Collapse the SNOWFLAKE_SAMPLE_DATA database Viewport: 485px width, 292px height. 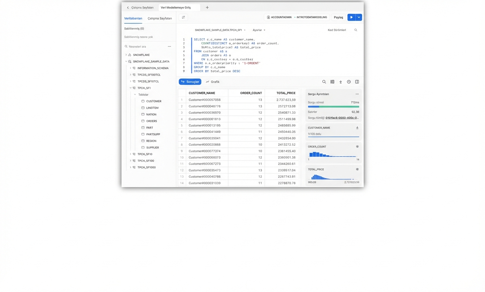coord(126,61)
